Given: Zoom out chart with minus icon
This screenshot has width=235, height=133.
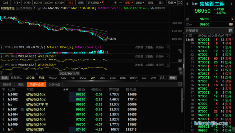Looking at the screenshot, I should pos(120,3).
